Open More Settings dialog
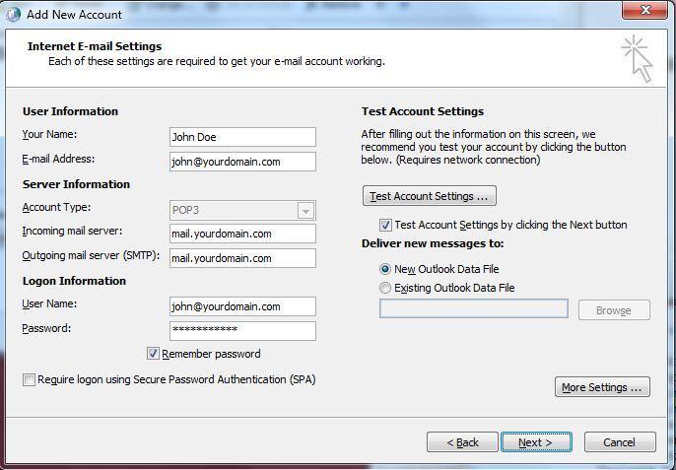 coord(602,387)
